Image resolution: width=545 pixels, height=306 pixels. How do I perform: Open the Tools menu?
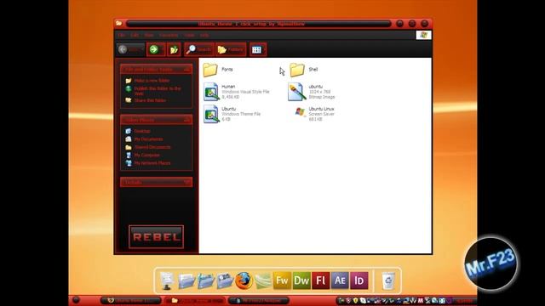point(189,35)
